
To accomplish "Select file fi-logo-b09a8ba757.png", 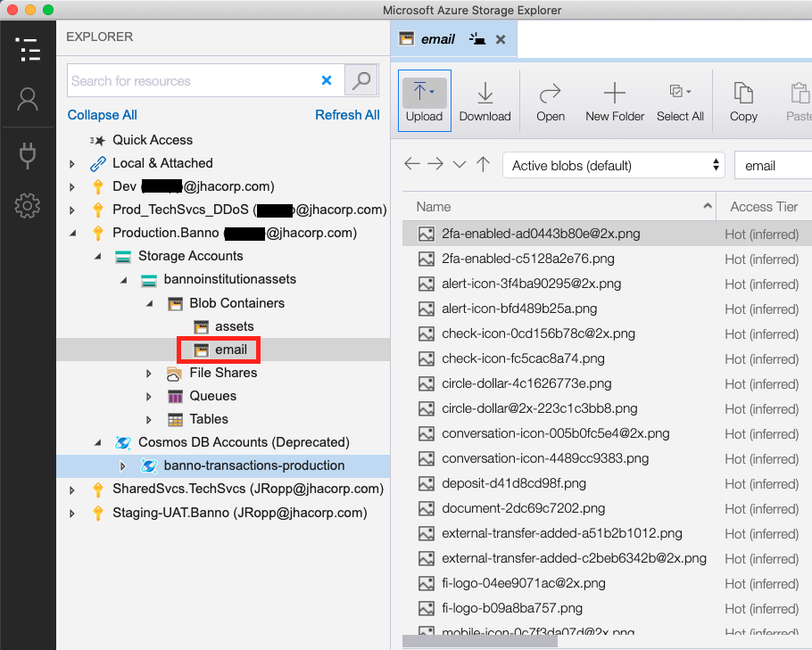I will coord(511,608).
